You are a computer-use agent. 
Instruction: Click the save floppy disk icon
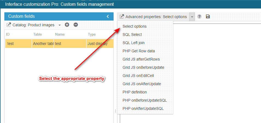pyautogui.click(x=208, y=17)
